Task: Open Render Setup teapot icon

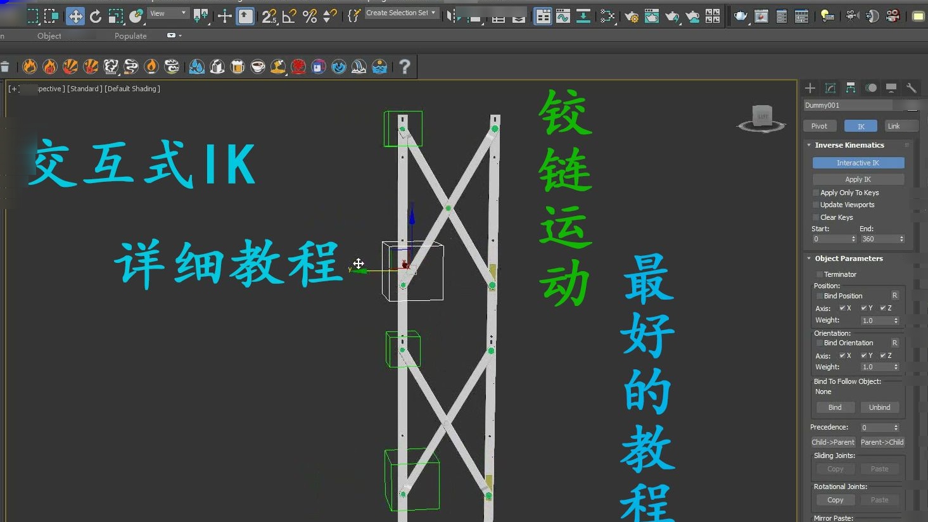Action: [x=740, y=16]
